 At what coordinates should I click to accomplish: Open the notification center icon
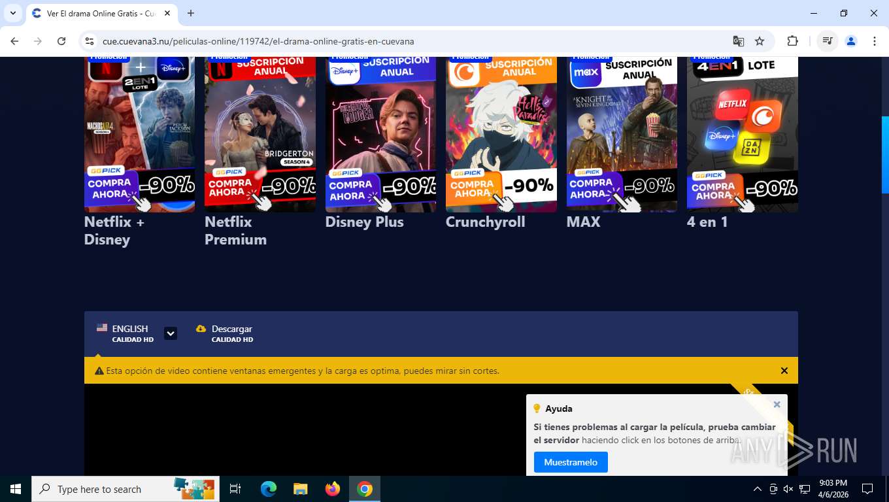point(867,489)
